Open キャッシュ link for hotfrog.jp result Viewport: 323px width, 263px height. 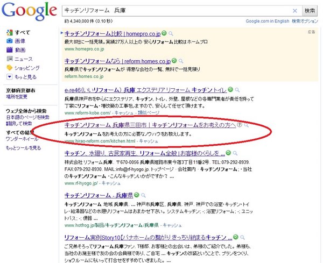172,225
